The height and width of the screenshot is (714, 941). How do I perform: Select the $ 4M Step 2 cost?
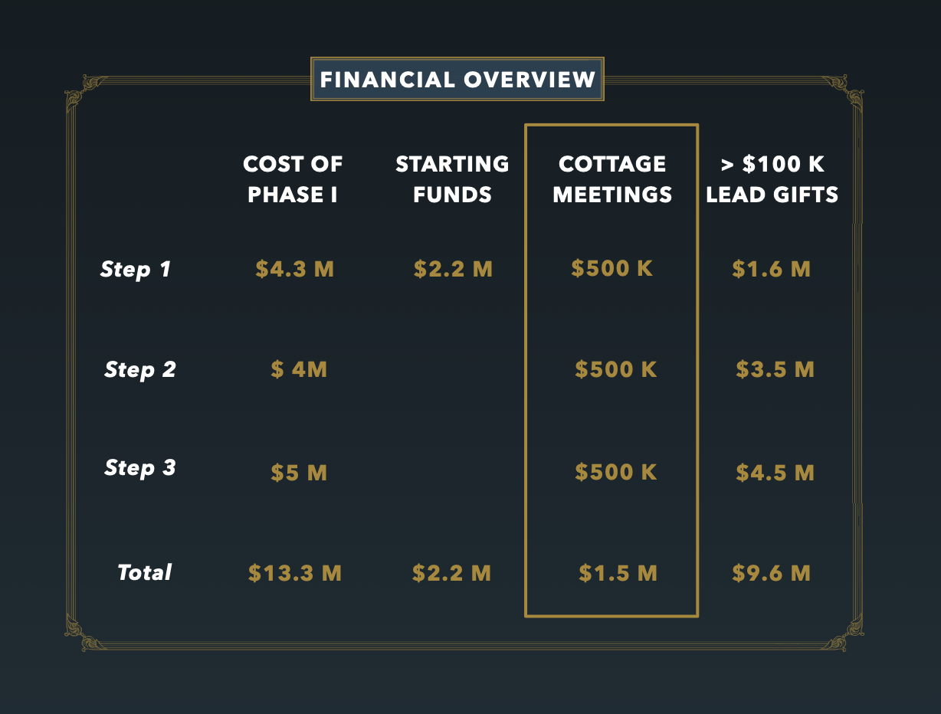click(299, 370)
